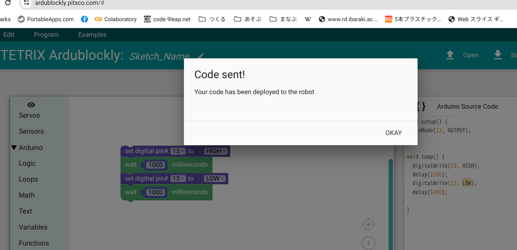Screen dimensions: 517x250
Task: Open pin 13 dropdown on HIGH block
Action: click(178, 151)
